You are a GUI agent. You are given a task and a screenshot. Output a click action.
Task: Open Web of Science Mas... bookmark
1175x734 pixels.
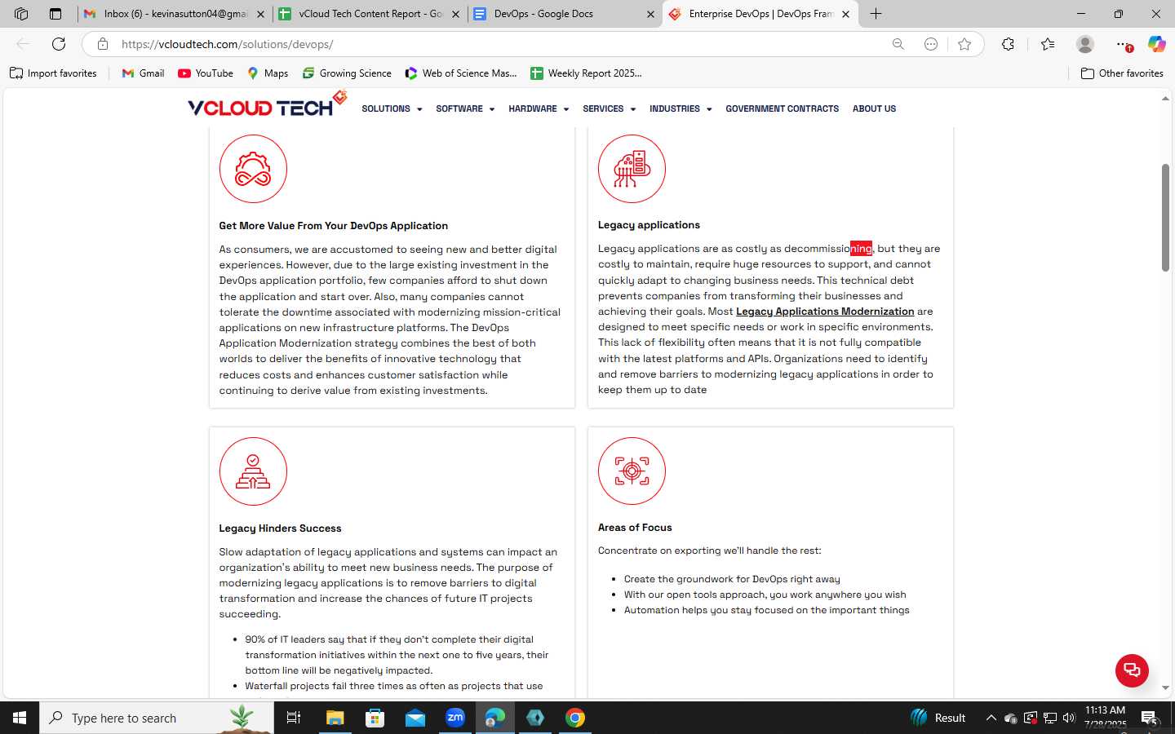(461, 73)
